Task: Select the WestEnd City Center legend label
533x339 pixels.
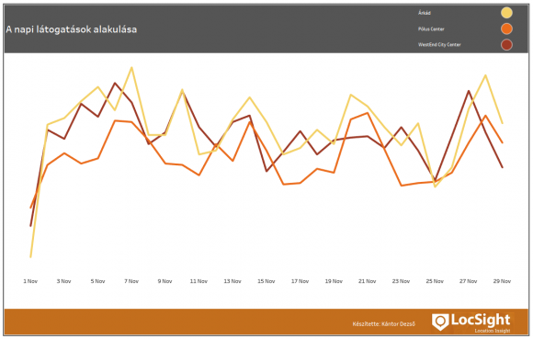Action: pyautogui.click(x=439, y=44)
